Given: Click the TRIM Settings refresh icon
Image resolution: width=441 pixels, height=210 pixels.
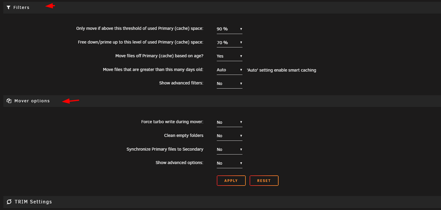Looking at the screenshot, I should pos(9,202).
